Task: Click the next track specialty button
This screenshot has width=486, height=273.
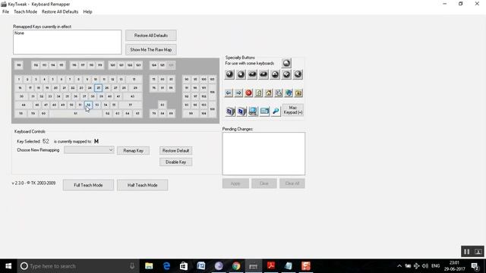Action: [x=264, y=74]
